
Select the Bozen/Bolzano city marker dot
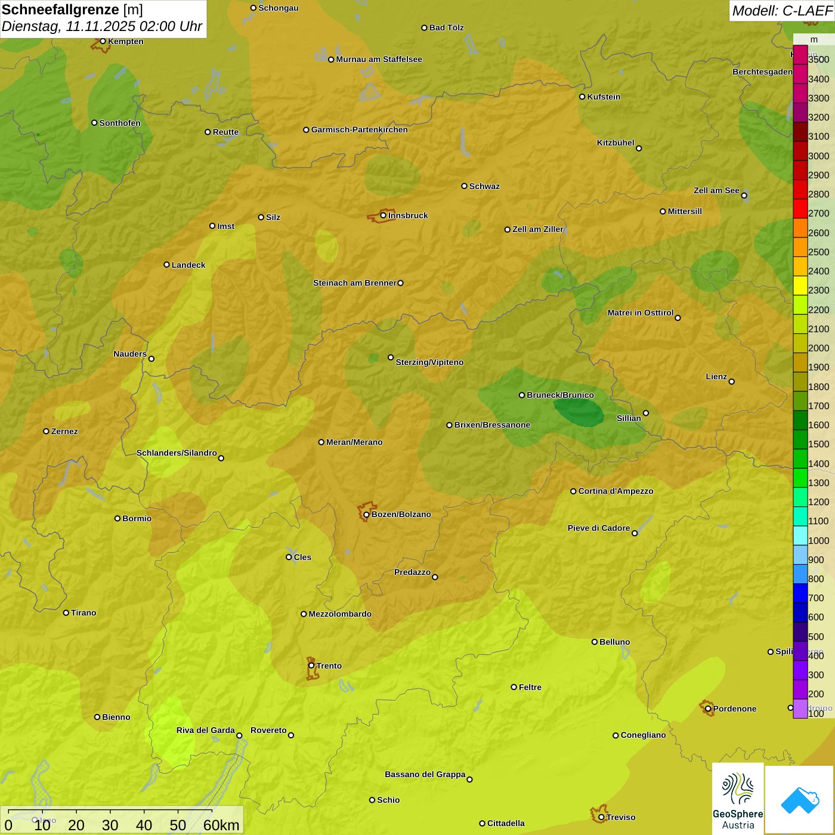coord(366,515)
